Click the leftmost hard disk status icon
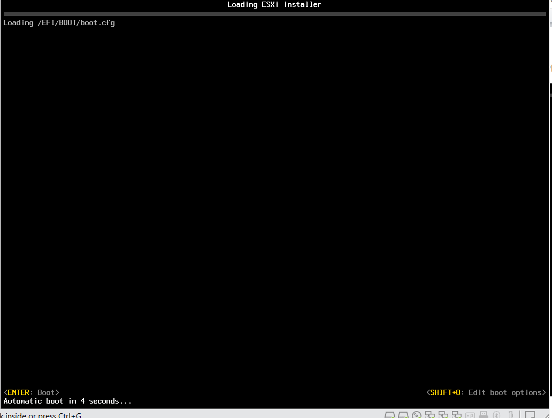Viewport: 552px width, 418px height. (x=390, y=415)
